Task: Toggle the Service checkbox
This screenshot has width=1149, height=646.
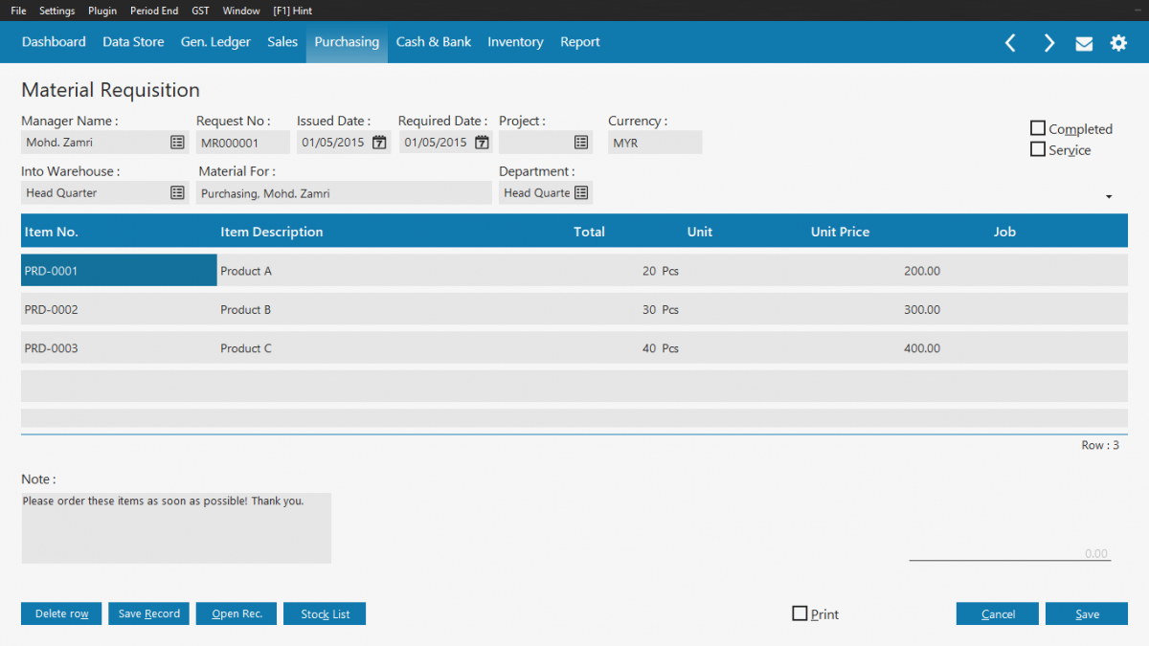Action: [x=1038, y=149]
